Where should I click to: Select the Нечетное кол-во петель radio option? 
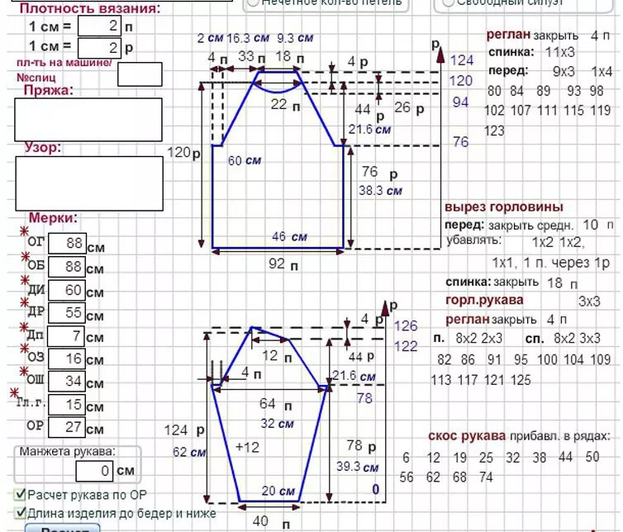point(253,2)
